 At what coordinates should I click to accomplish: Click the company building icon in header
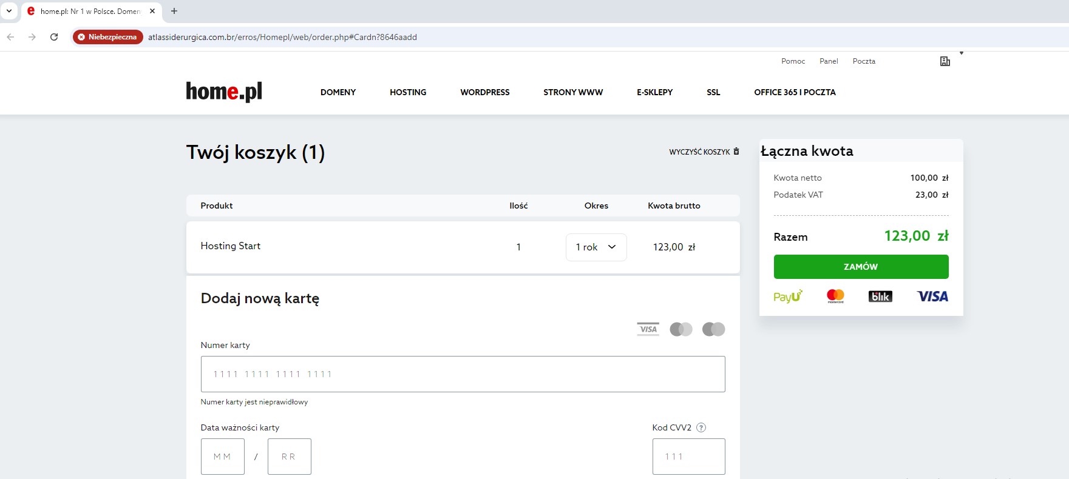tap(945, 61)
